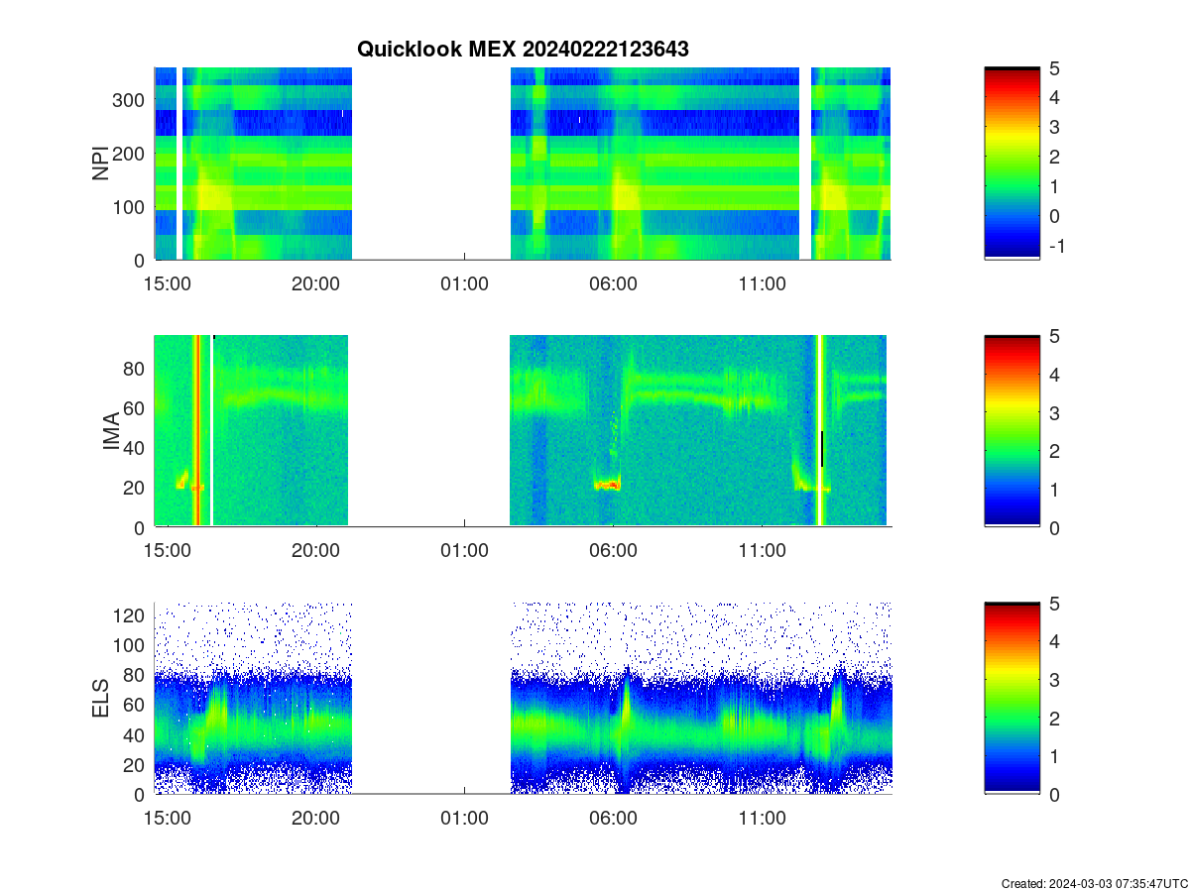This screenshot has height=892, width=1190.
Task: Click inside the ELS spectrogram plot
Action: click(x=523, y=699)
